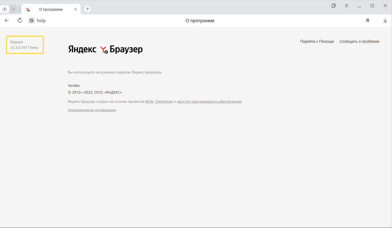The image size is (392, 228).
Task: Go back using the back arrow
Action: point(7,20)
